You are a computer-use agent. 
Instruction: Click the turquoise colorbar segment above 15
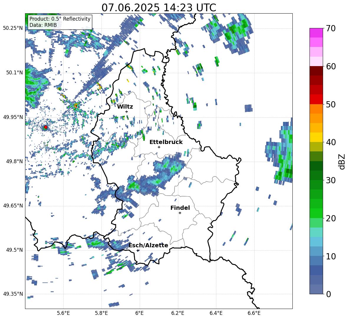tap(316, 232)
